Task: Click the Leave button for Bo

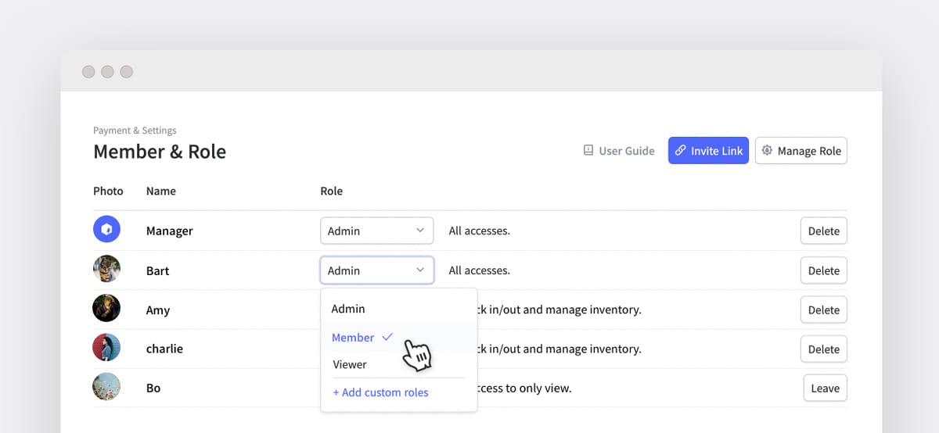Action: [826, 388]
